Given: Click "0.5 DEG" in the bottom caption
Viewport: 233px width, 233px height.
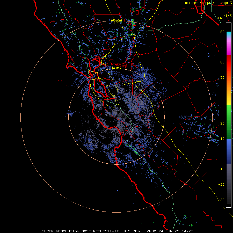Looking at the screenshot, I should [x=132, y=231].
